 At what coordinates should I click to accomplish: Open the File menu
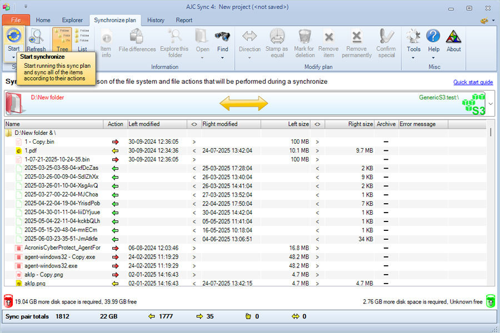tap(16, 20)
